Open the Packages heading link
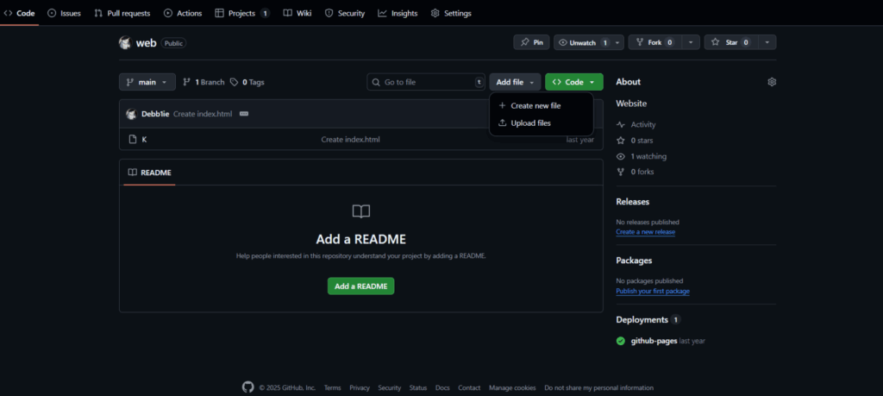883x396 pixels. (x=634, y=261)
